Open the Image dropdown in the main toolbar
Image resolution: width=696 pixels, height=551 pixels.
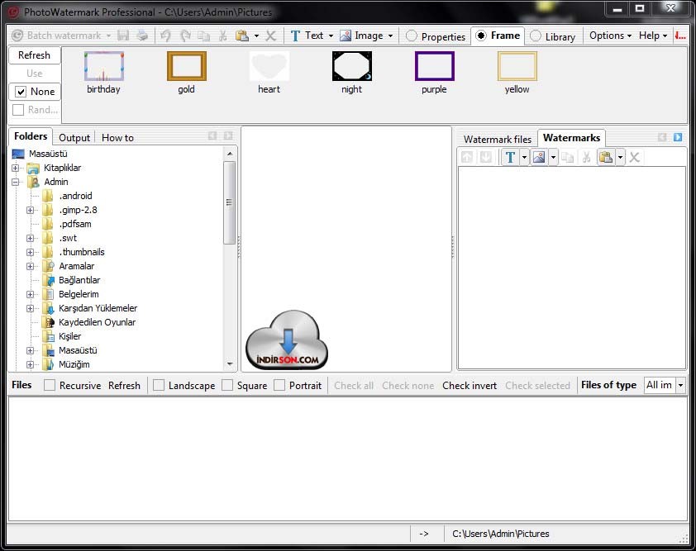coord(391,36)
